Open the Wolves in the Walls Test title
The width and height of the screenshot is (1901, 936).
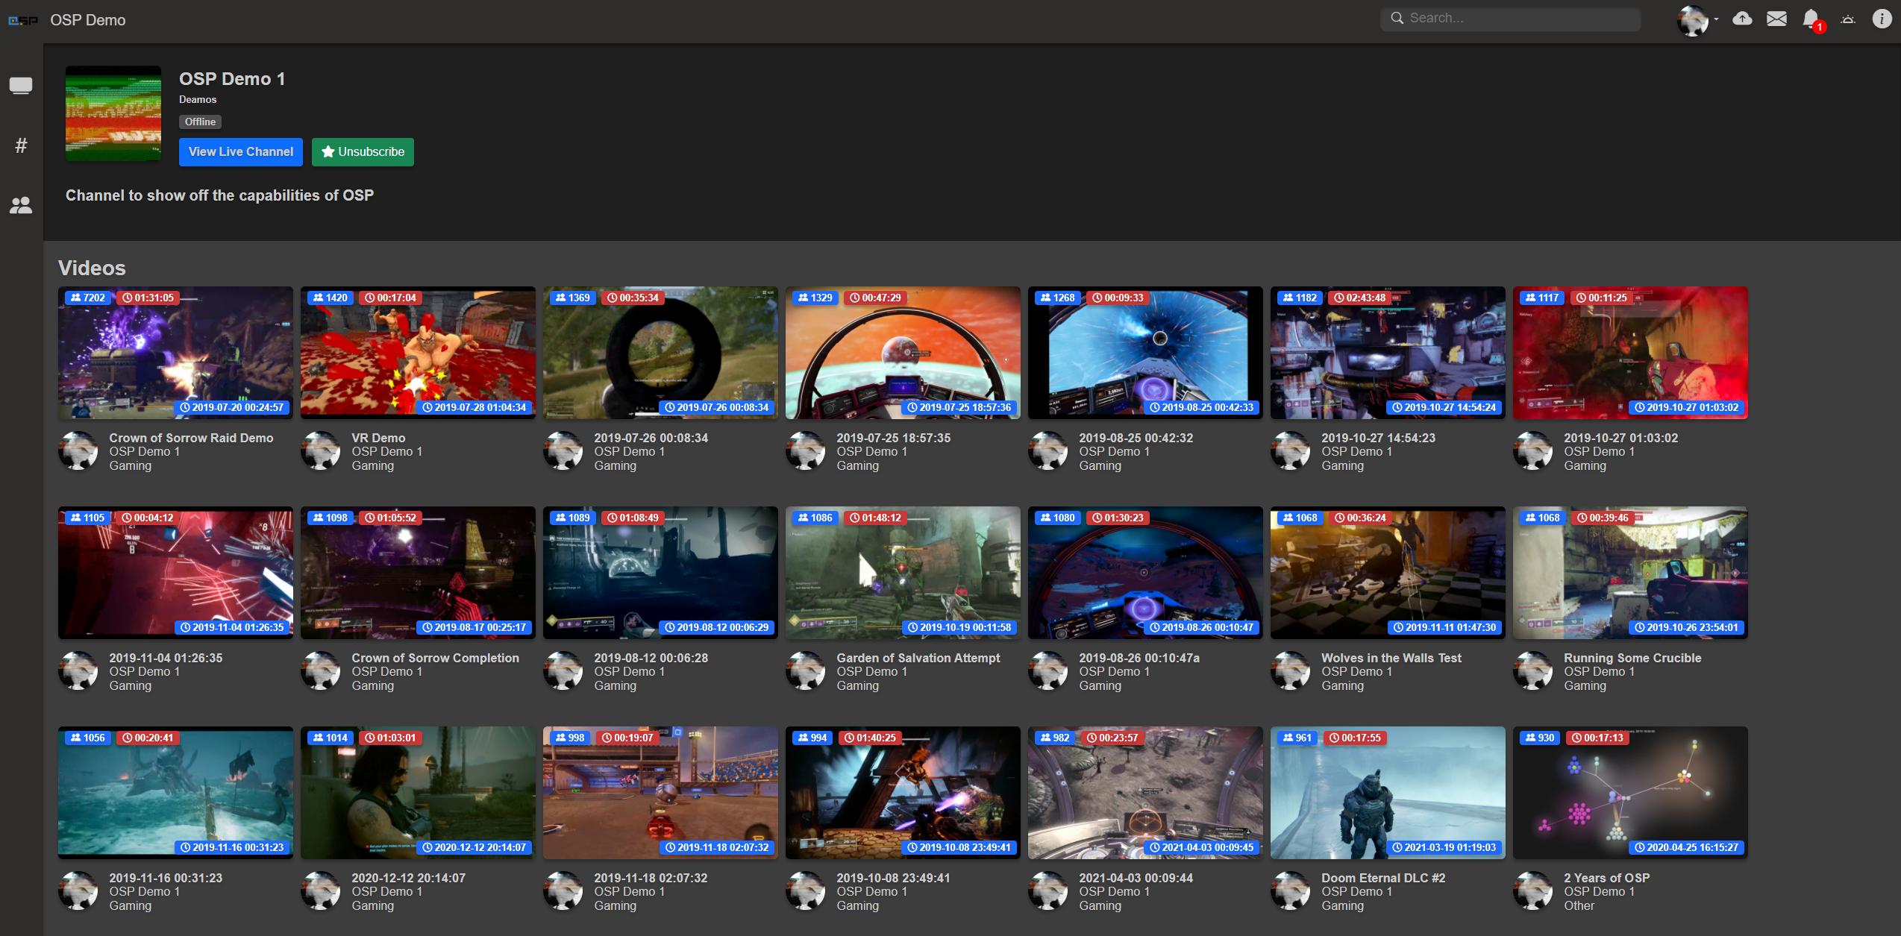point(1391,658)
